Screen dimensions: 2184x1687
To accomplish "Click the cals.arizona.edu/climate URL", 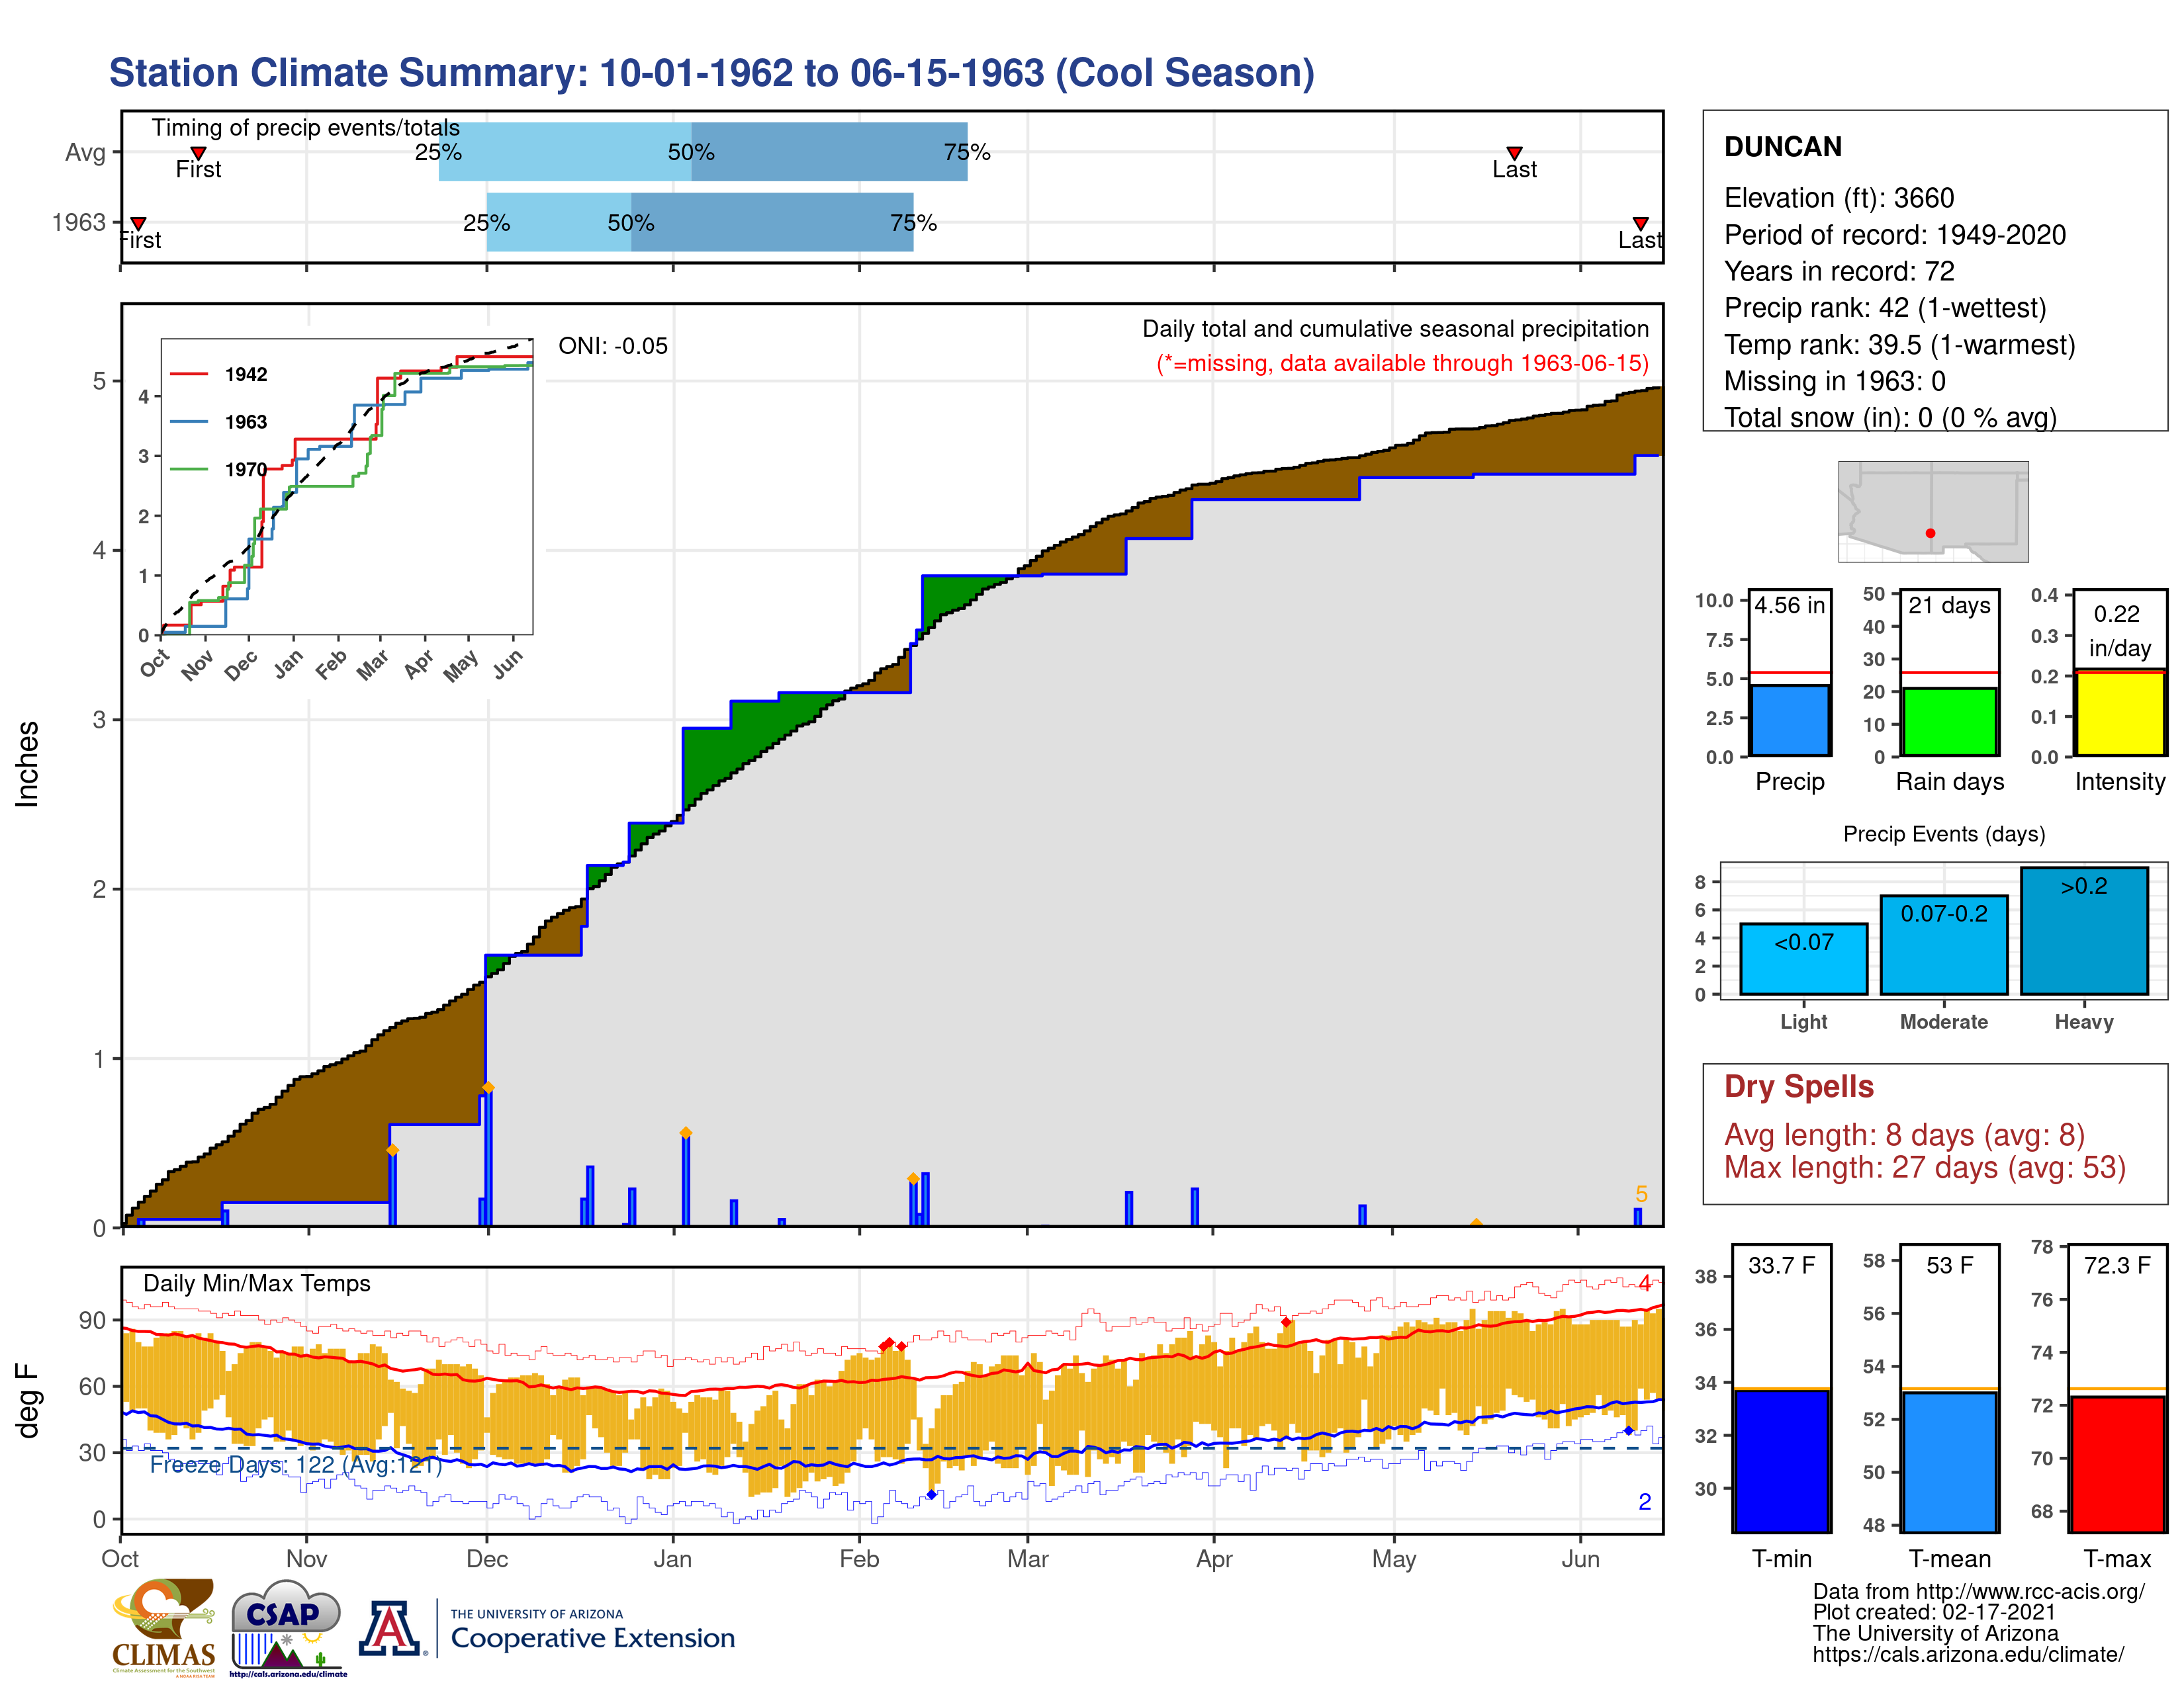I will (x=1968, y=1654).
